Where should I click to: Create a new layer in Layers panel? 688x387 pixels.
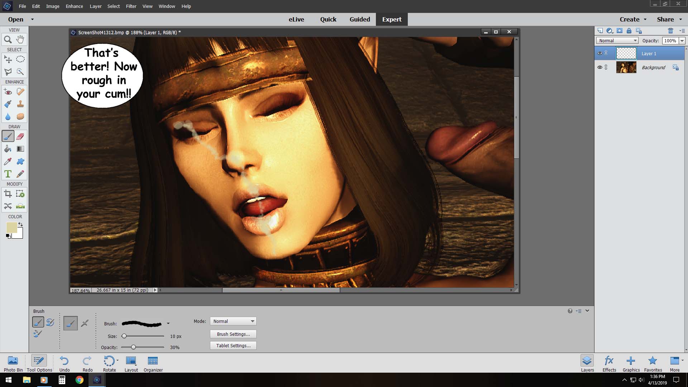(600, 31)
